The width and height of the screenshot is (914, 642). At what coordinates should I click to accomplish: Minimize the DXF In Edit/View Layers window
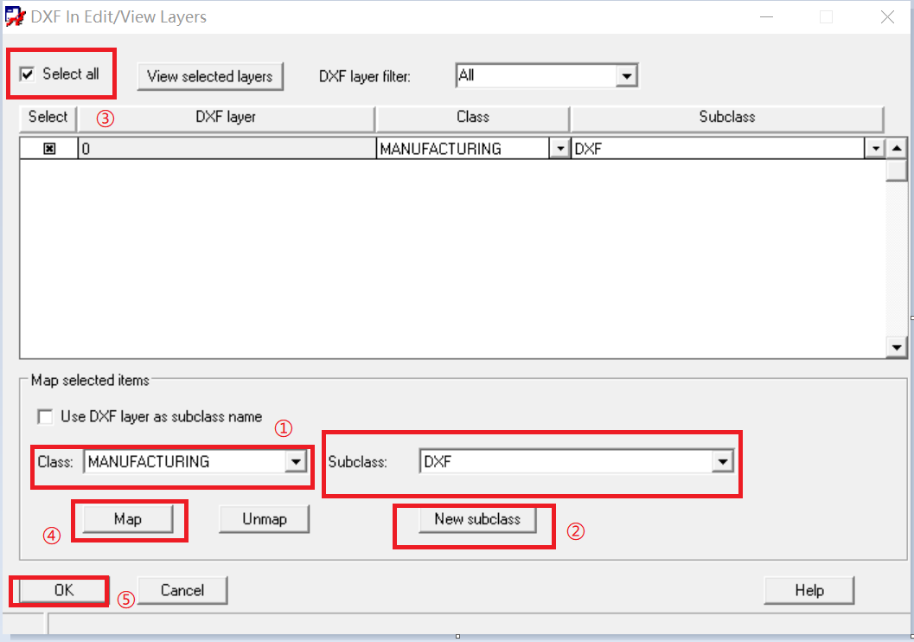pos(766,17)
